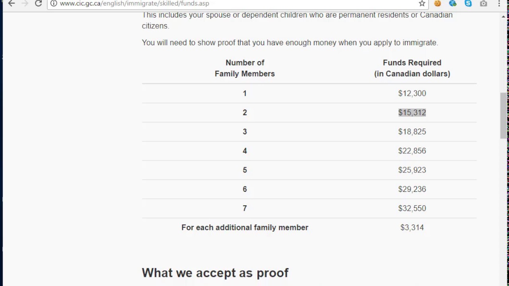
Task: Bookmark this page with the star icon
Action: click(422, 4)
